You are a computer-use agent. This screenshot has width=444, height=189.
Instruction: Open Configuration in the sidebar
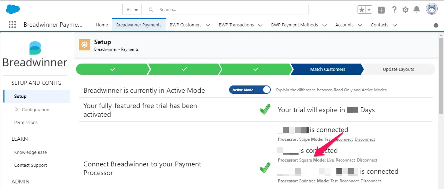(35, 109)
